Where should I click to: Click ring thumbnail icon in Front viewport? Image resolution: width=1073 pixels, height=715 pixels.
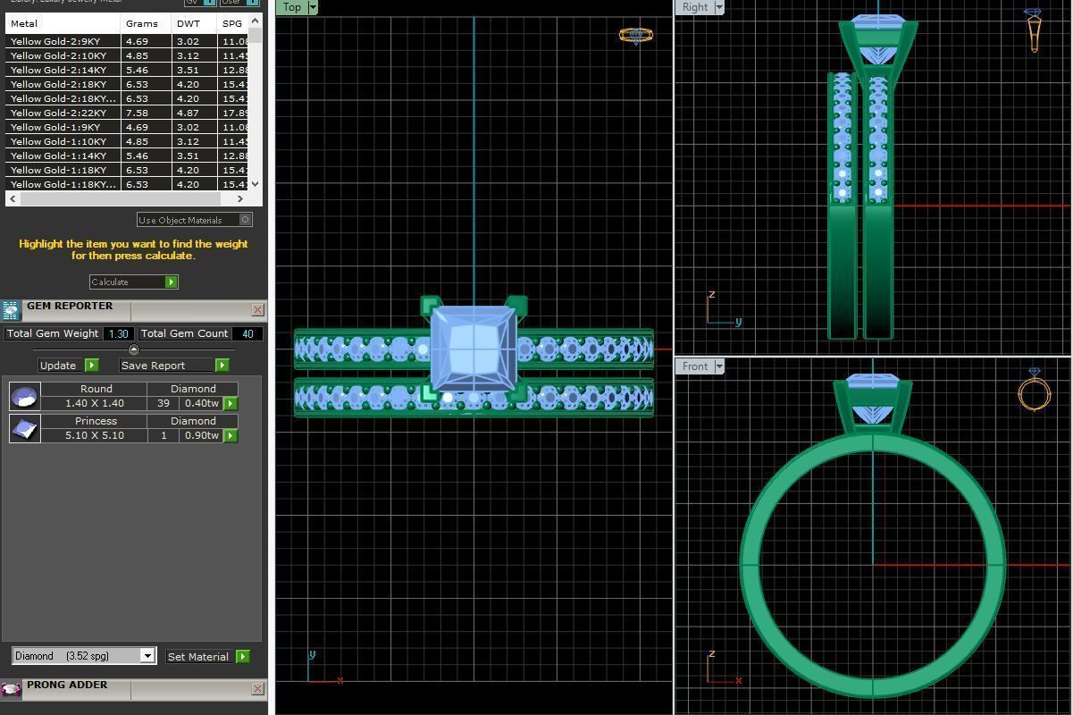click(x=1034, y=391)
